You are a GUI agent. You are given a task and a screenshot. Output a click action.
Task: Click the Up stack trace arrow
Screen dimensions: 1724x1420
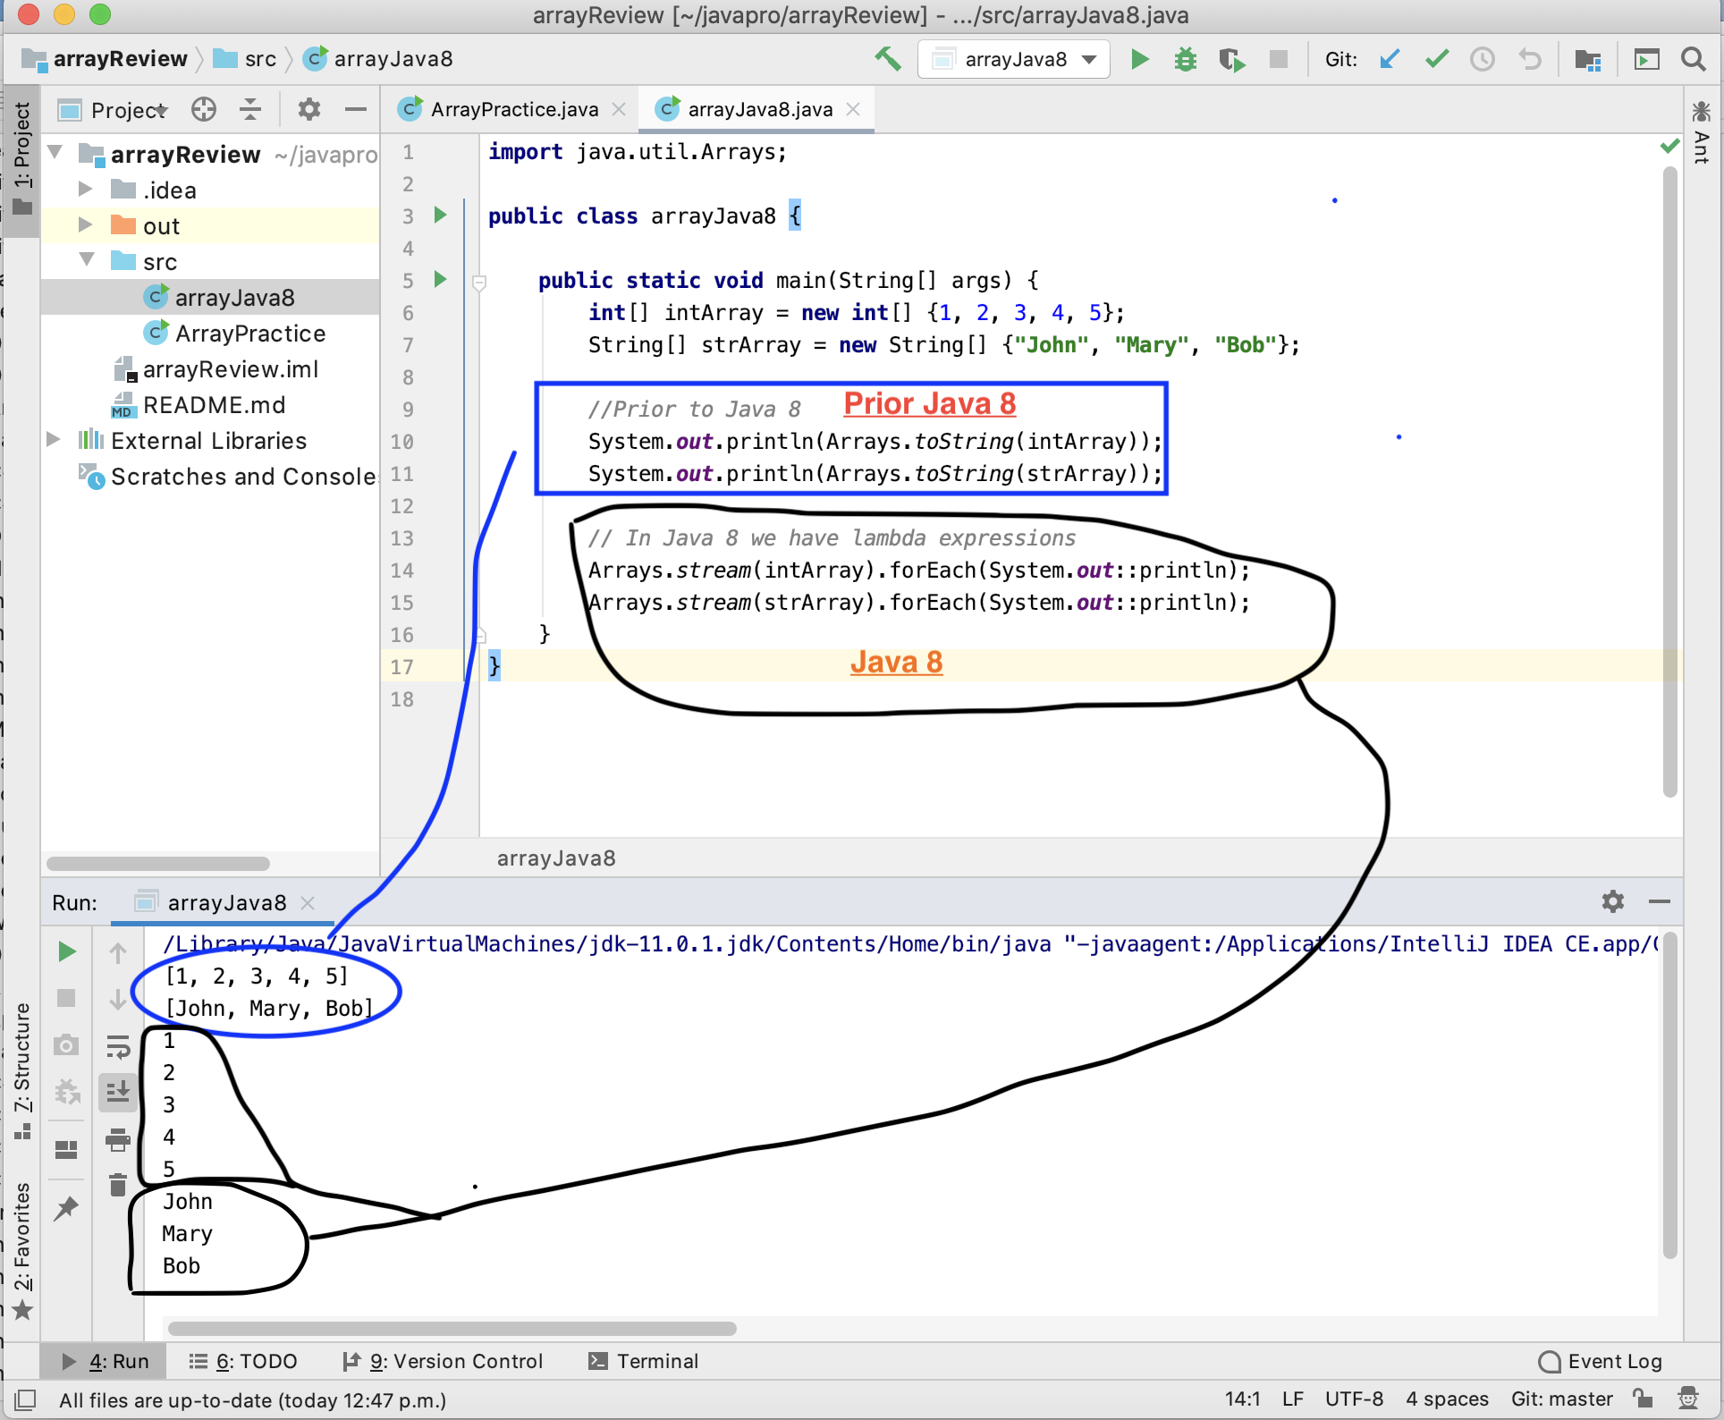pyautogui.click(x=118, y=953)
